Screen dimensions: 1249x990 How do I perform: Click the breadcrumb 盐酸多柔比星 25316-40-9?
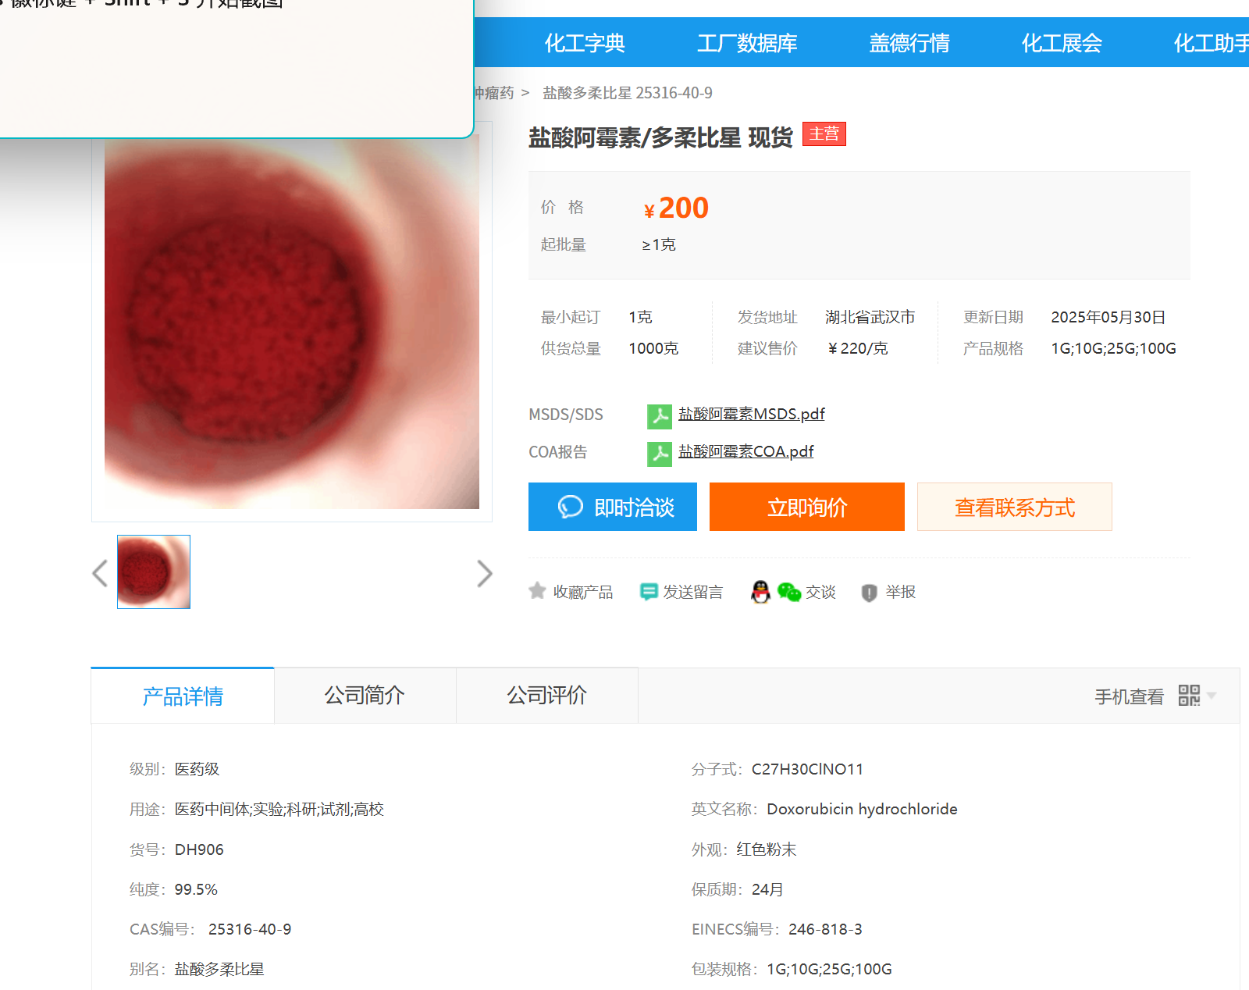pos(628,93)
